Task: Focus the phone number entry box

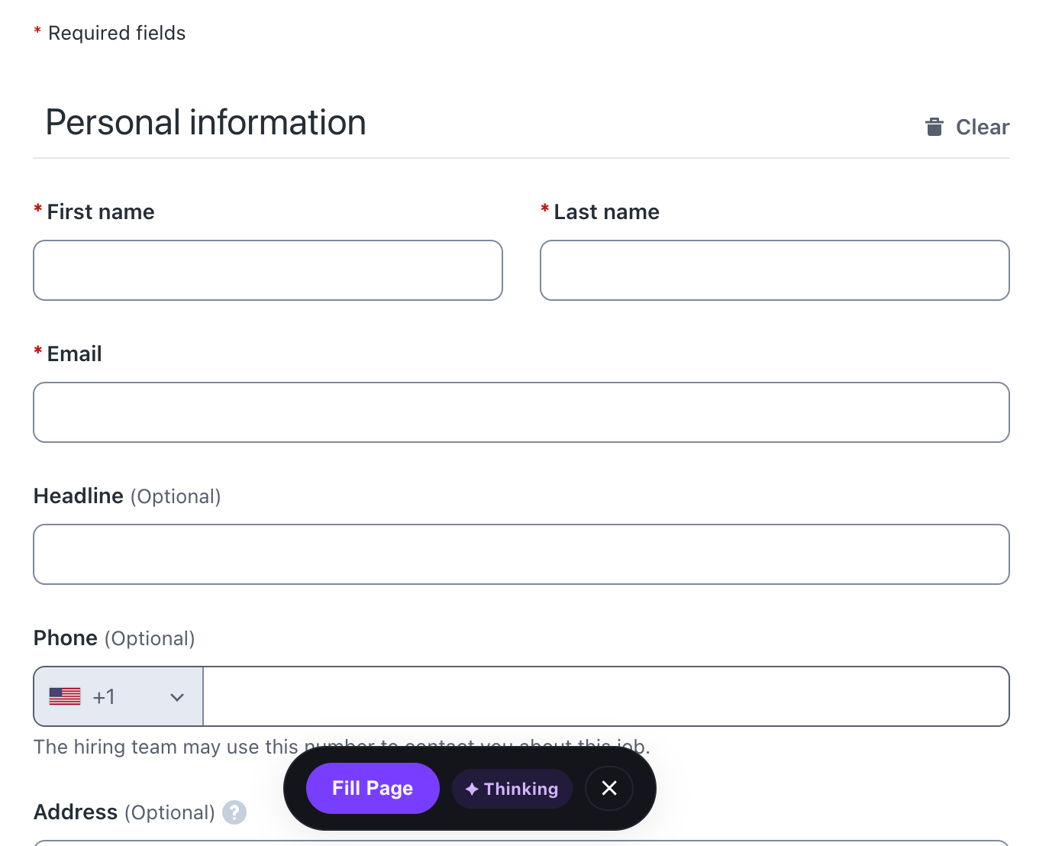Action: (x=605, y=696)
